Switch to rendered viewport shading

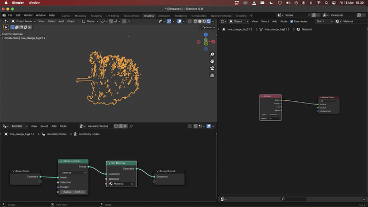209,21
